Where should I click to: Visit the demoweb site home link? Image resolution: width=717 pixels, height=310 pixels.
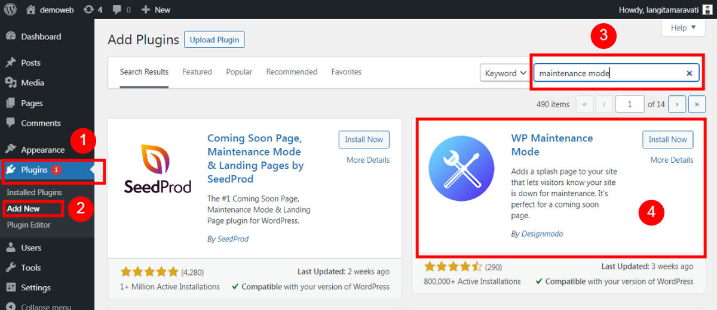pos(50,10)
